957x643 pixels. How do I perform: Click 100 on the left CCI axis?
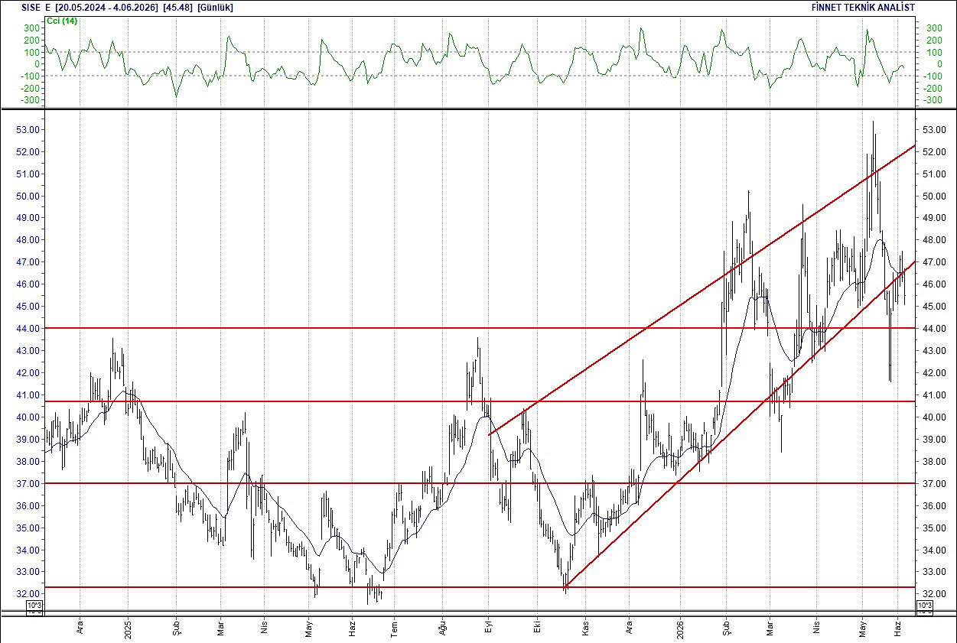31,53
